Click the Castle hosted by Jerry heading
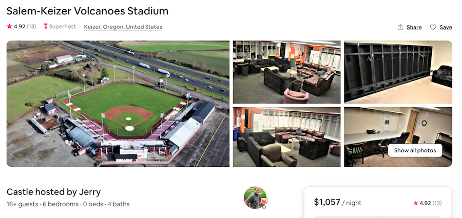Image resolution: width=462 pixels, height=218 pixels. coord(53,192)
